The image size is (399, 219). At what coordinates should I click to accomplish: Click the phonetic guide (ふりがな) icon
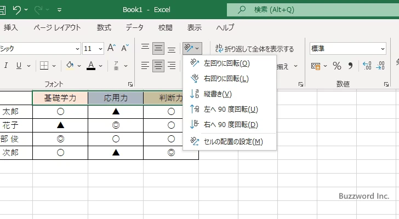116,66
